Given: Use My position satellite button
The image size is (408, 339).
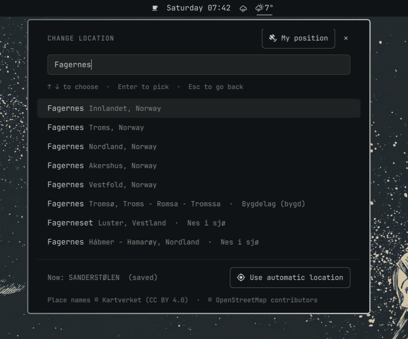Looking at the screenshot, I should pos(298,38).
